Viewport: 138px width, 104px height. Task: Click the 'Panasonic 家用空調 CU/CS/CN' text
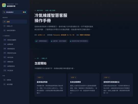pyautogui.click(x=64, y=35)
